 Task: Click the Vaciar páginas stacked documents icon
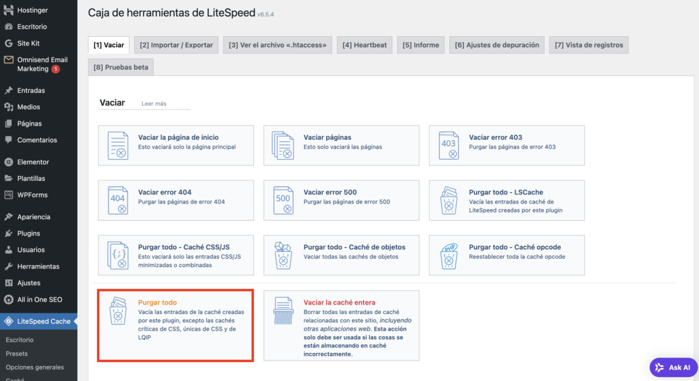[x=283, y=145]
